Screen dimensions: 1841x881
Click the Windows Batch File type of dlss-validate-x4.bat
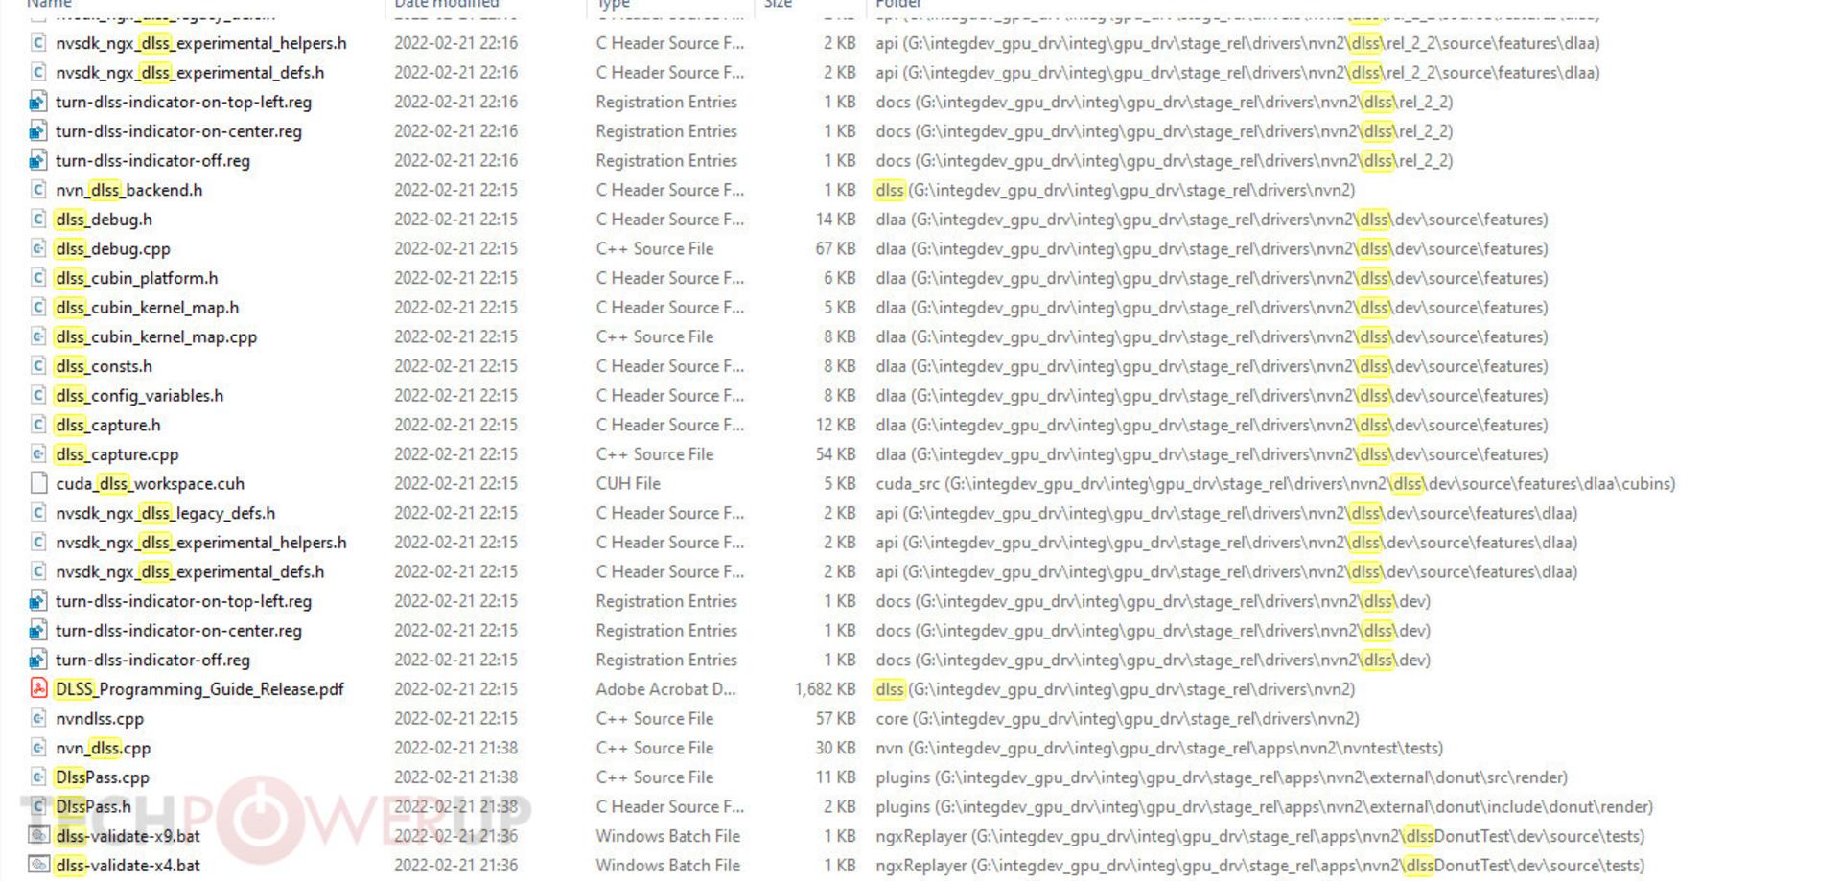pyautogui.click(x=668, y=865)
